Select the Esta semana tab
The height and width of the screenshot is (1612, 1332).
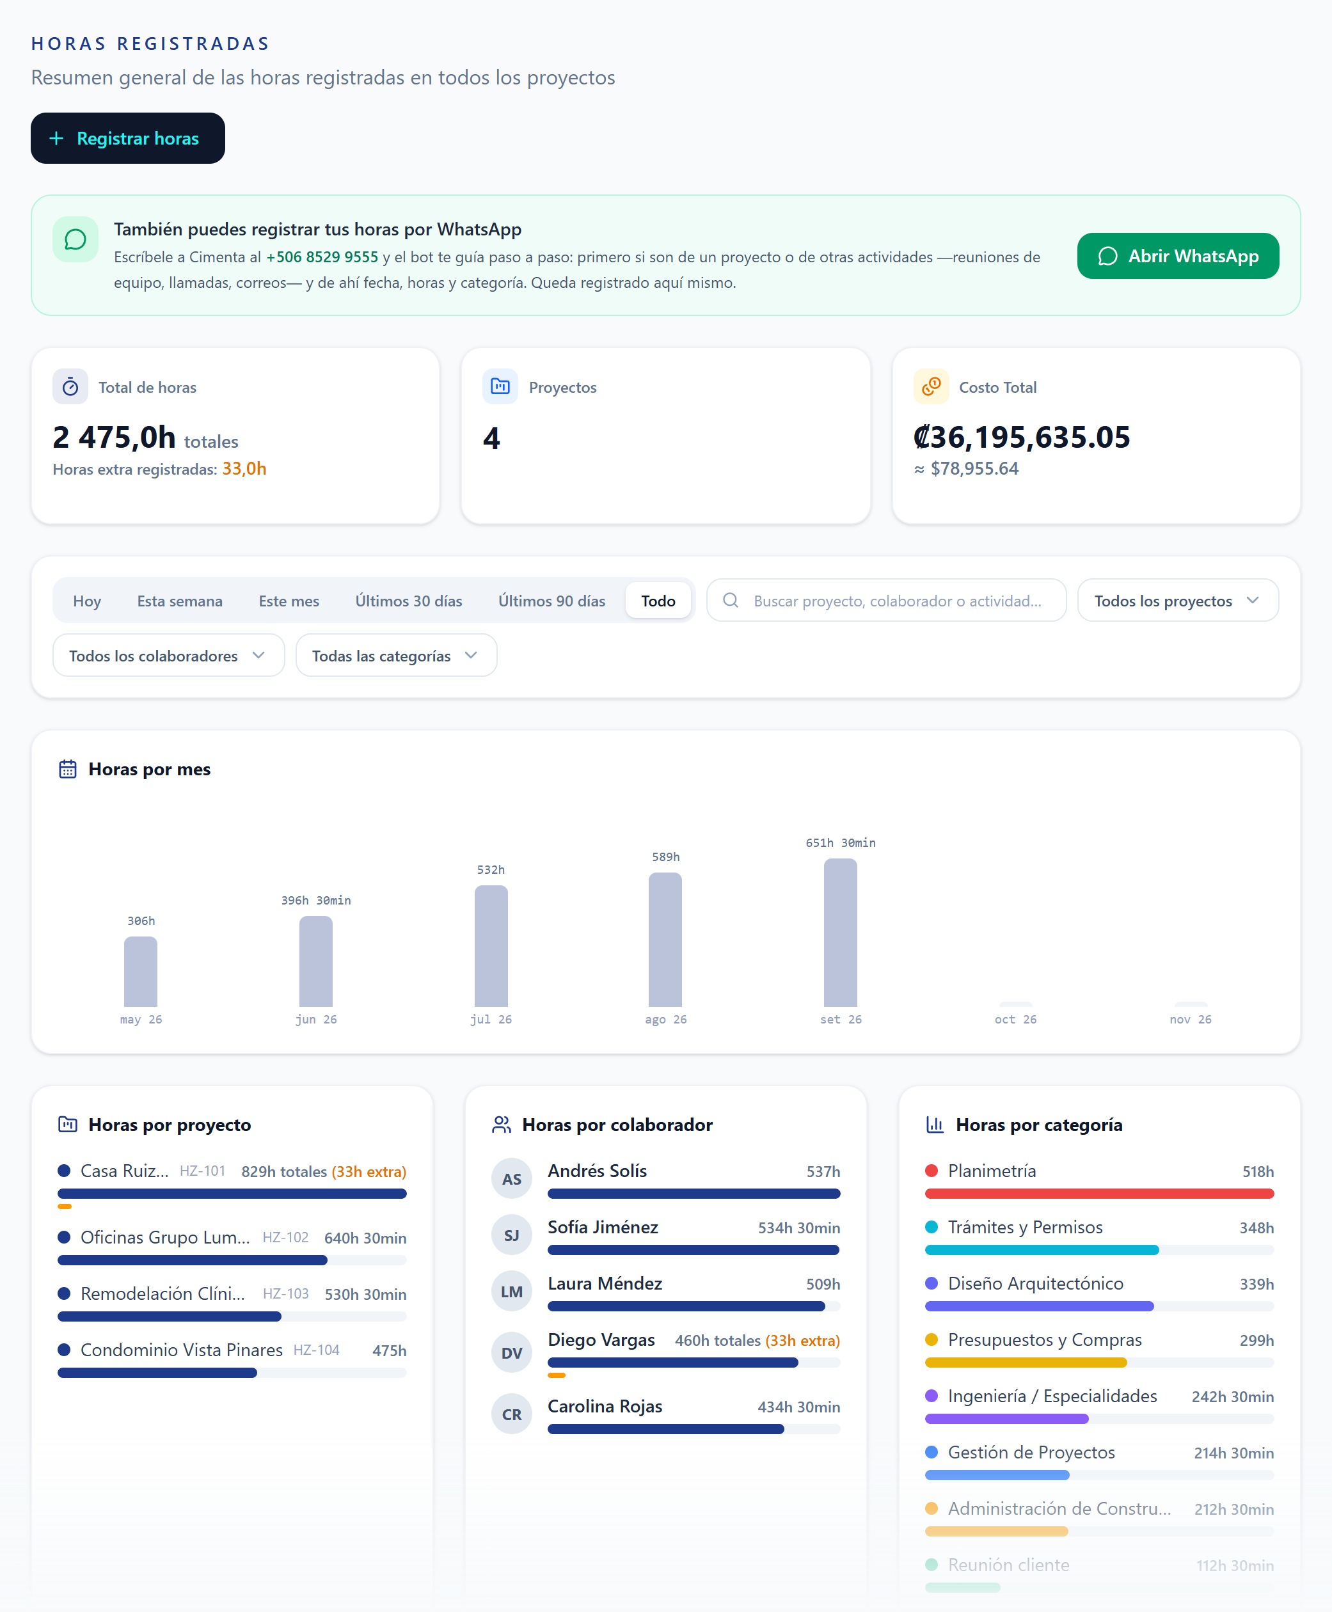180,601
